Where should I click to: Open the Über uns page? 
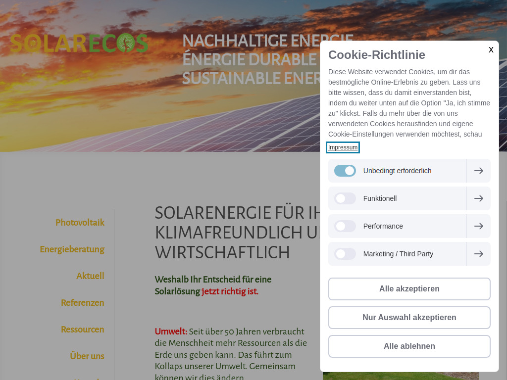tap(87, 356)
